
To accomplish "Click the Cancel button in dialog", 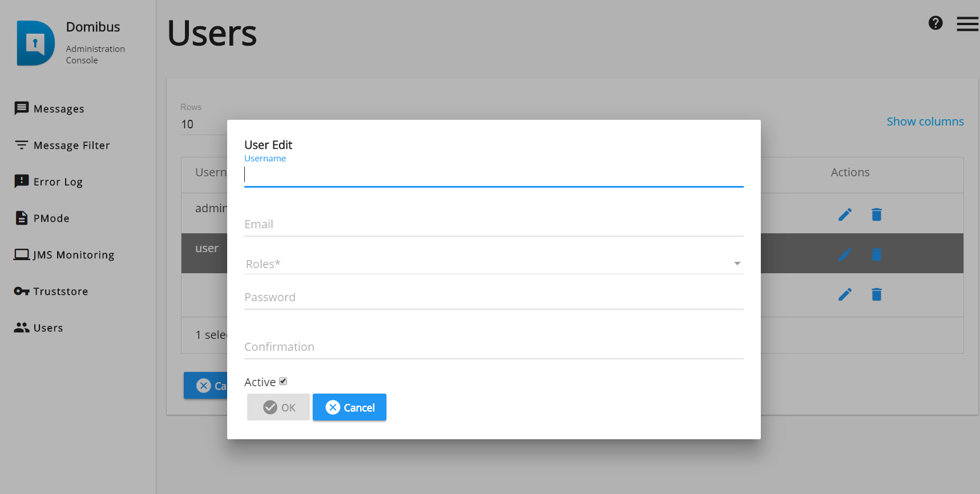I will click(349, 407).
